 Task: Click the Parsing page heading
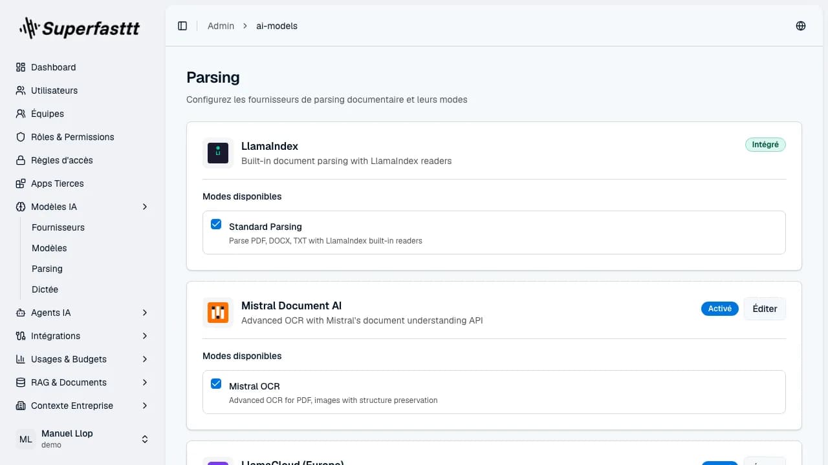[213, 77]
